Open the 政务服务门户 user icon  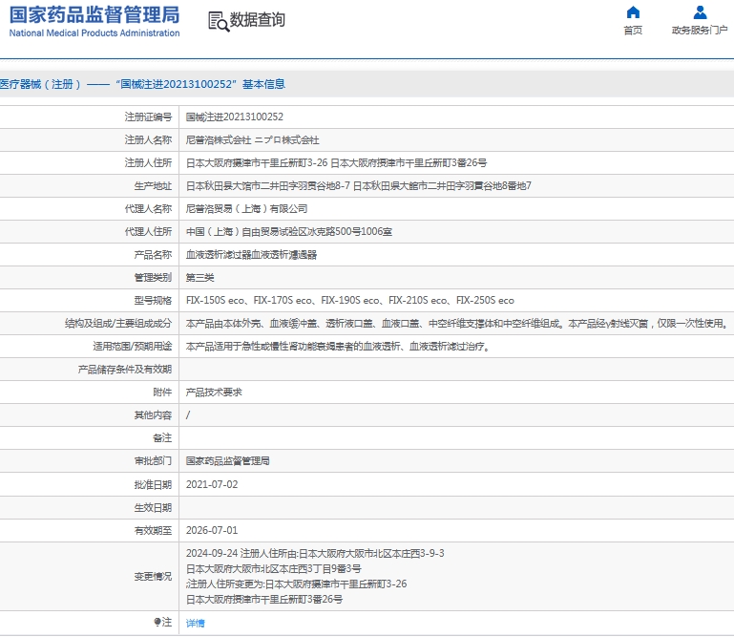click(x=700, y=11)
